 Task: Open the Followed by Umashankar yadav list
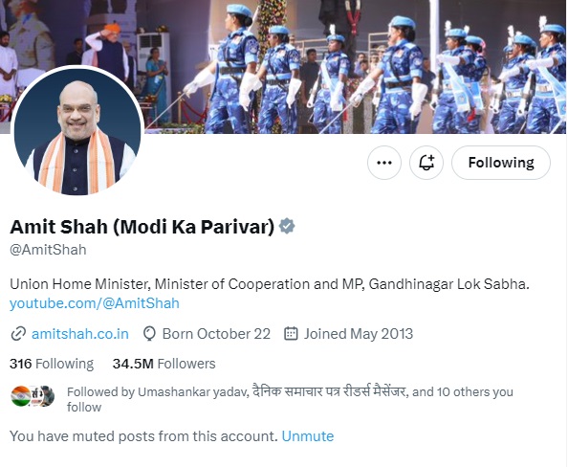(x=290, y=399)
